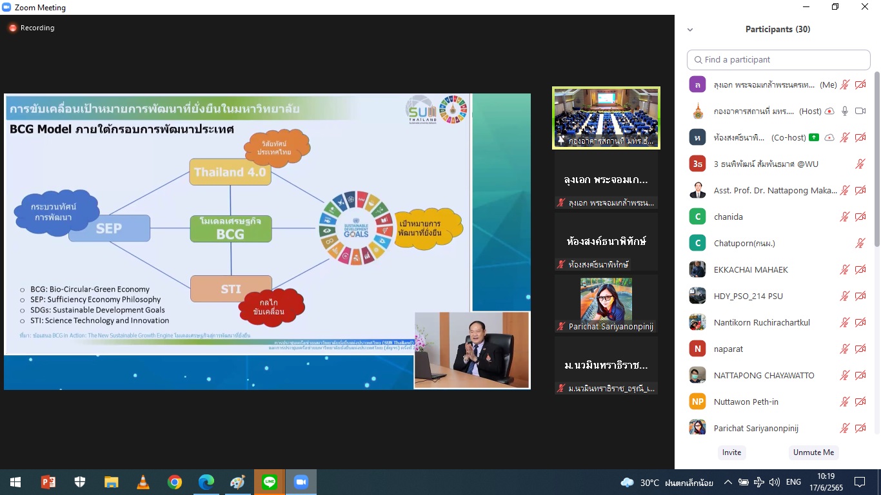This screenshot has height=495, width=881.
Task: Click the muted mic icon for EKKACHAI MAHAEK
Action: (845, 270)
